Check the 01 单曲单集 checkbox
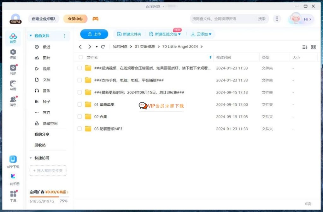Viewport: 323px width, 212px height. tap(80, 104)
